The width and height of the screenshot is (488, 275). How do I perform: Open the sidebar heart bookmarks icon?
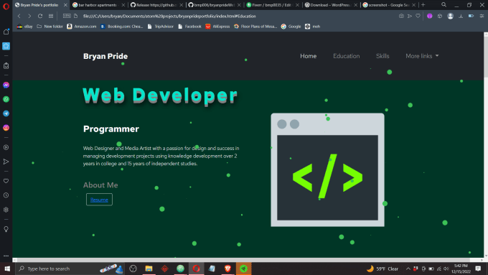click(6, 181)
